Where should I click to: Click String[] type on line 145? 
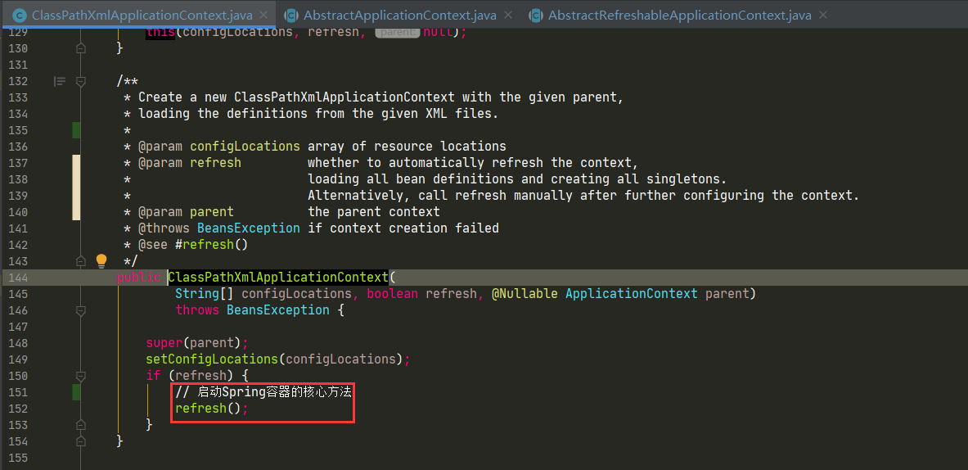coord(205,293)
